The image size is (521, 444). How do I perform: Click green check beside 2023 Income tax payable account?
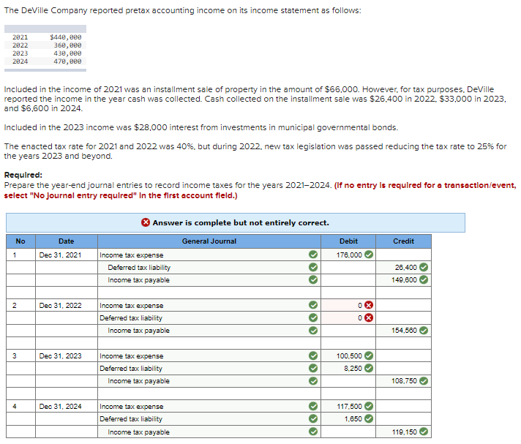tap(312, 381)
